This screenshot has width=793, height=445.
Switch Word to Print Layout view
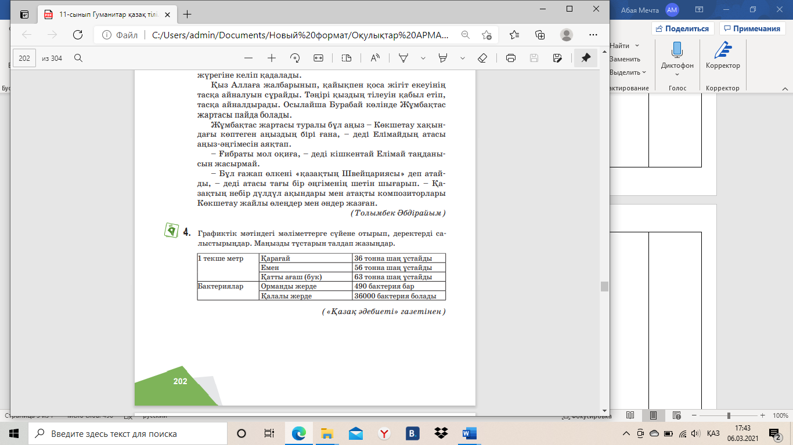coord(653,415)
